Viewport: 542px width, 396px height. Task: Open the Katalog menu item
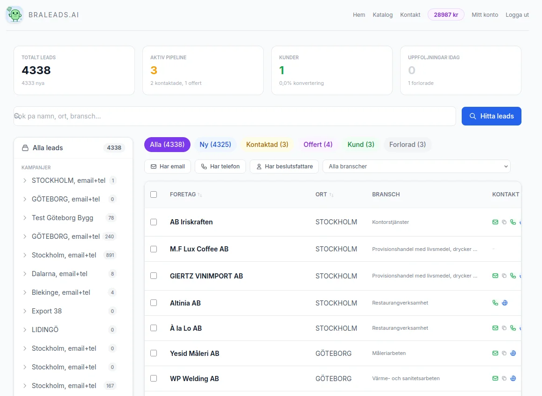(382, 14)
